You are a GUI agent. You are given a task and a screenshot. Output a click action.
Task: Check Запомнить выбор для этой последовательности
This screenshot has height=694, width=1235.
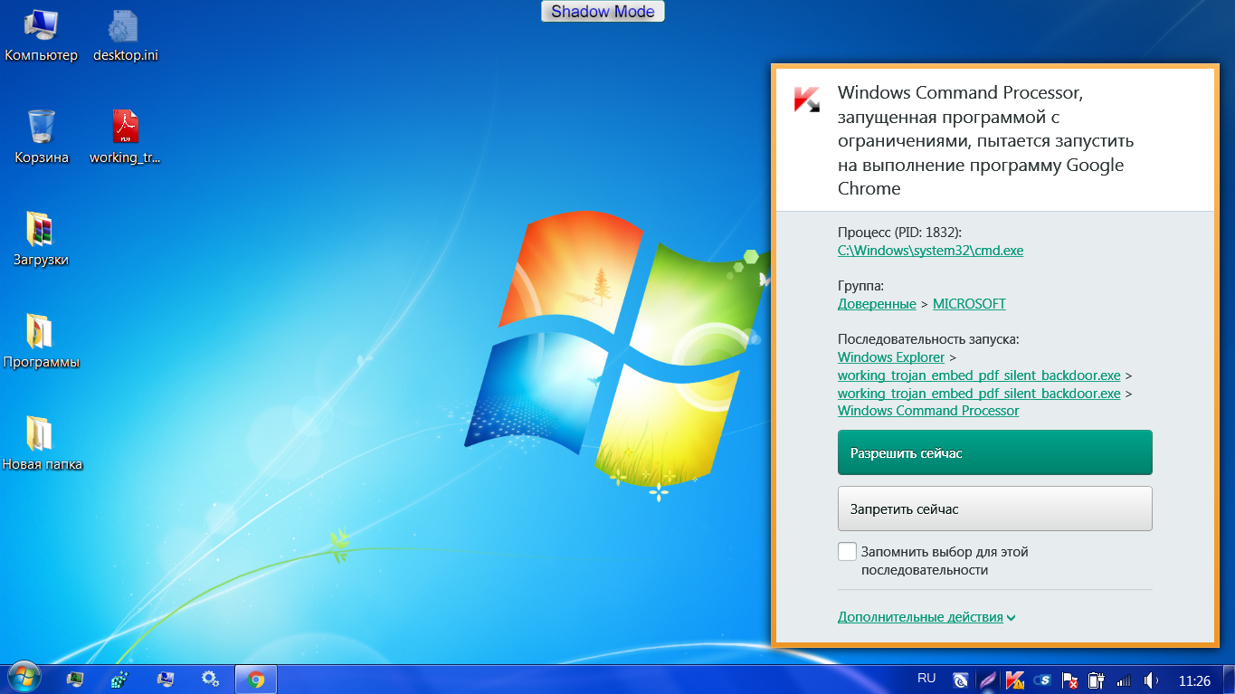tap(847, 552)
